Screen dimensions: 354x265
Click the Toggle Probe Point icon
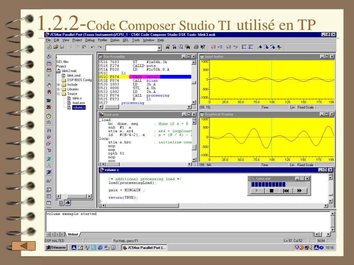tap(49, 100)
